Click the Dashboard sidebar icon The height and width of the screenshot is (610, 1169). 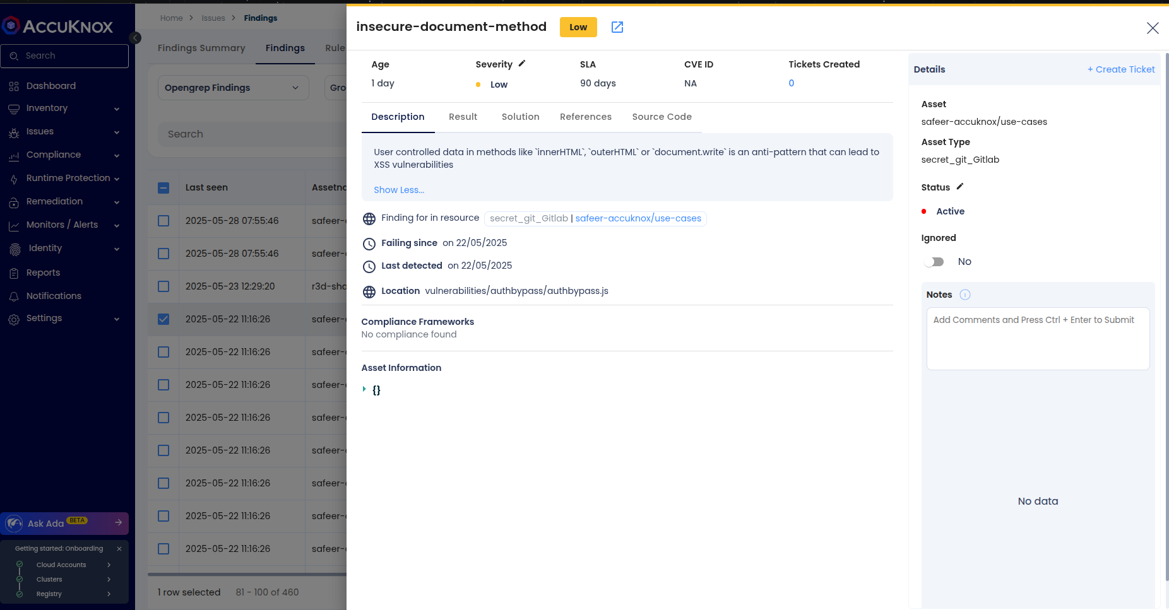[14, 86]
